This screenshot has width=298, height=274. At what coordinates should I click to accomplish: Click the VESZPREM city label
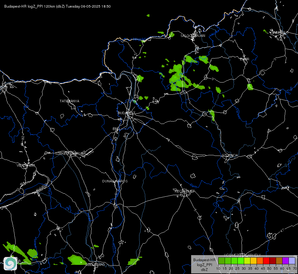click(26, 165)
